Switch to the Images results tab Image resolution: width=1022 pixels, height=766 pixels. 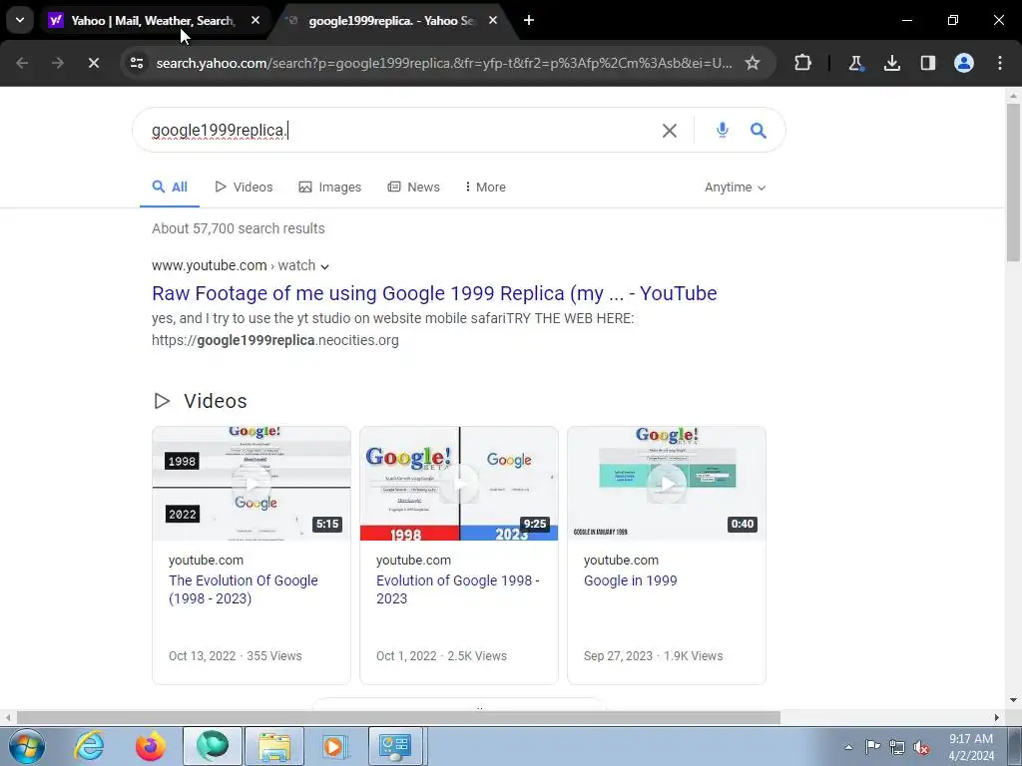(329, 187)
